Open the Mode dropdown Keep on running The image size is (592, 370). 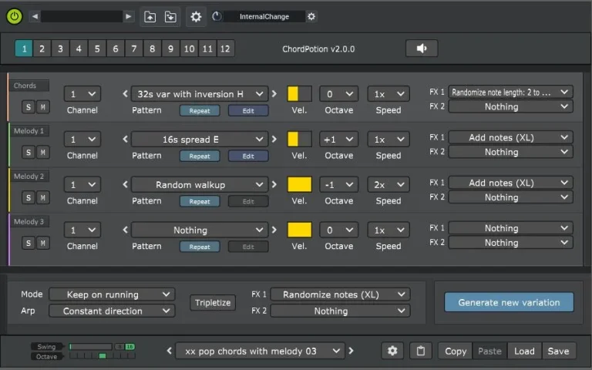coord(112,294)
